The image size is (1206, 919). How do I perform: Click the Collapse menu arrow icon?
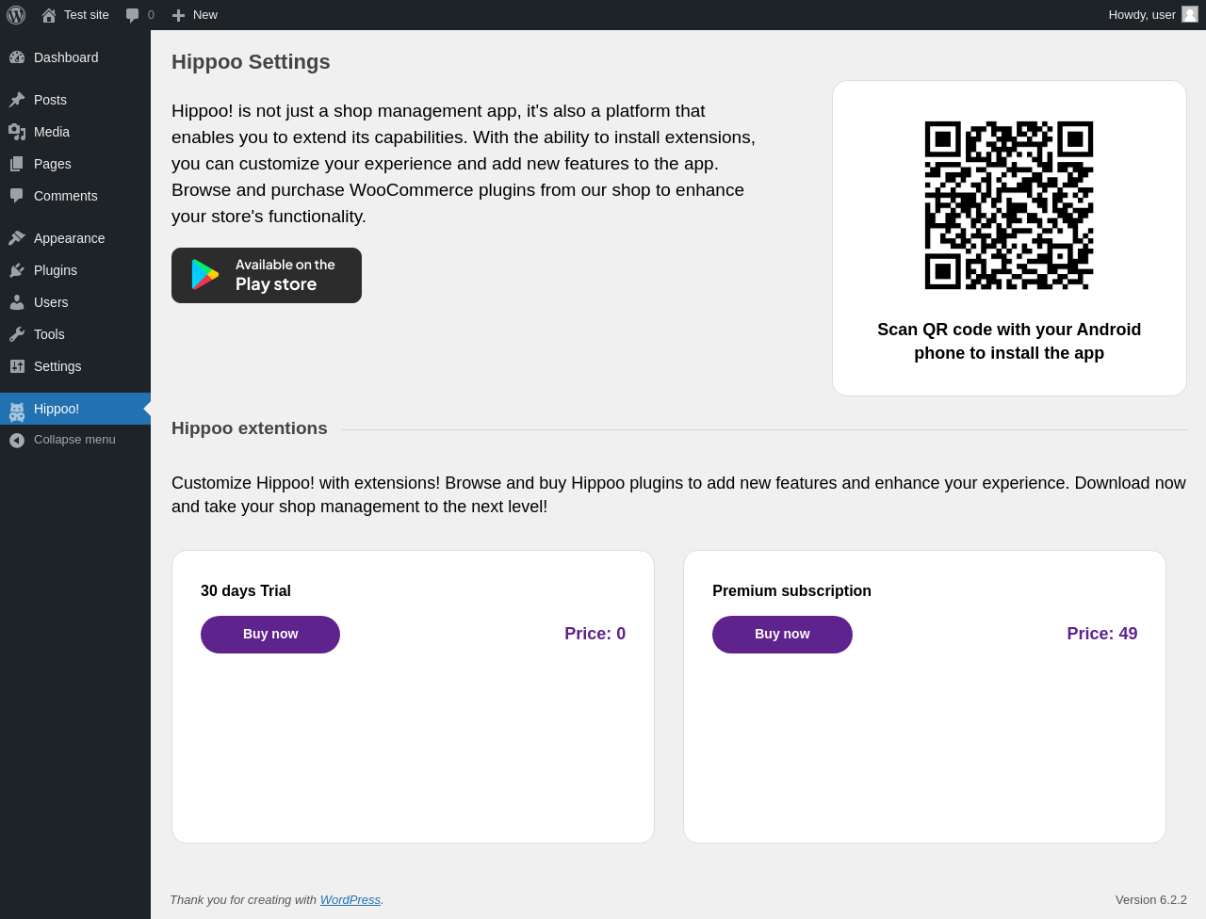pyautogui.click(x=17, y=440)
